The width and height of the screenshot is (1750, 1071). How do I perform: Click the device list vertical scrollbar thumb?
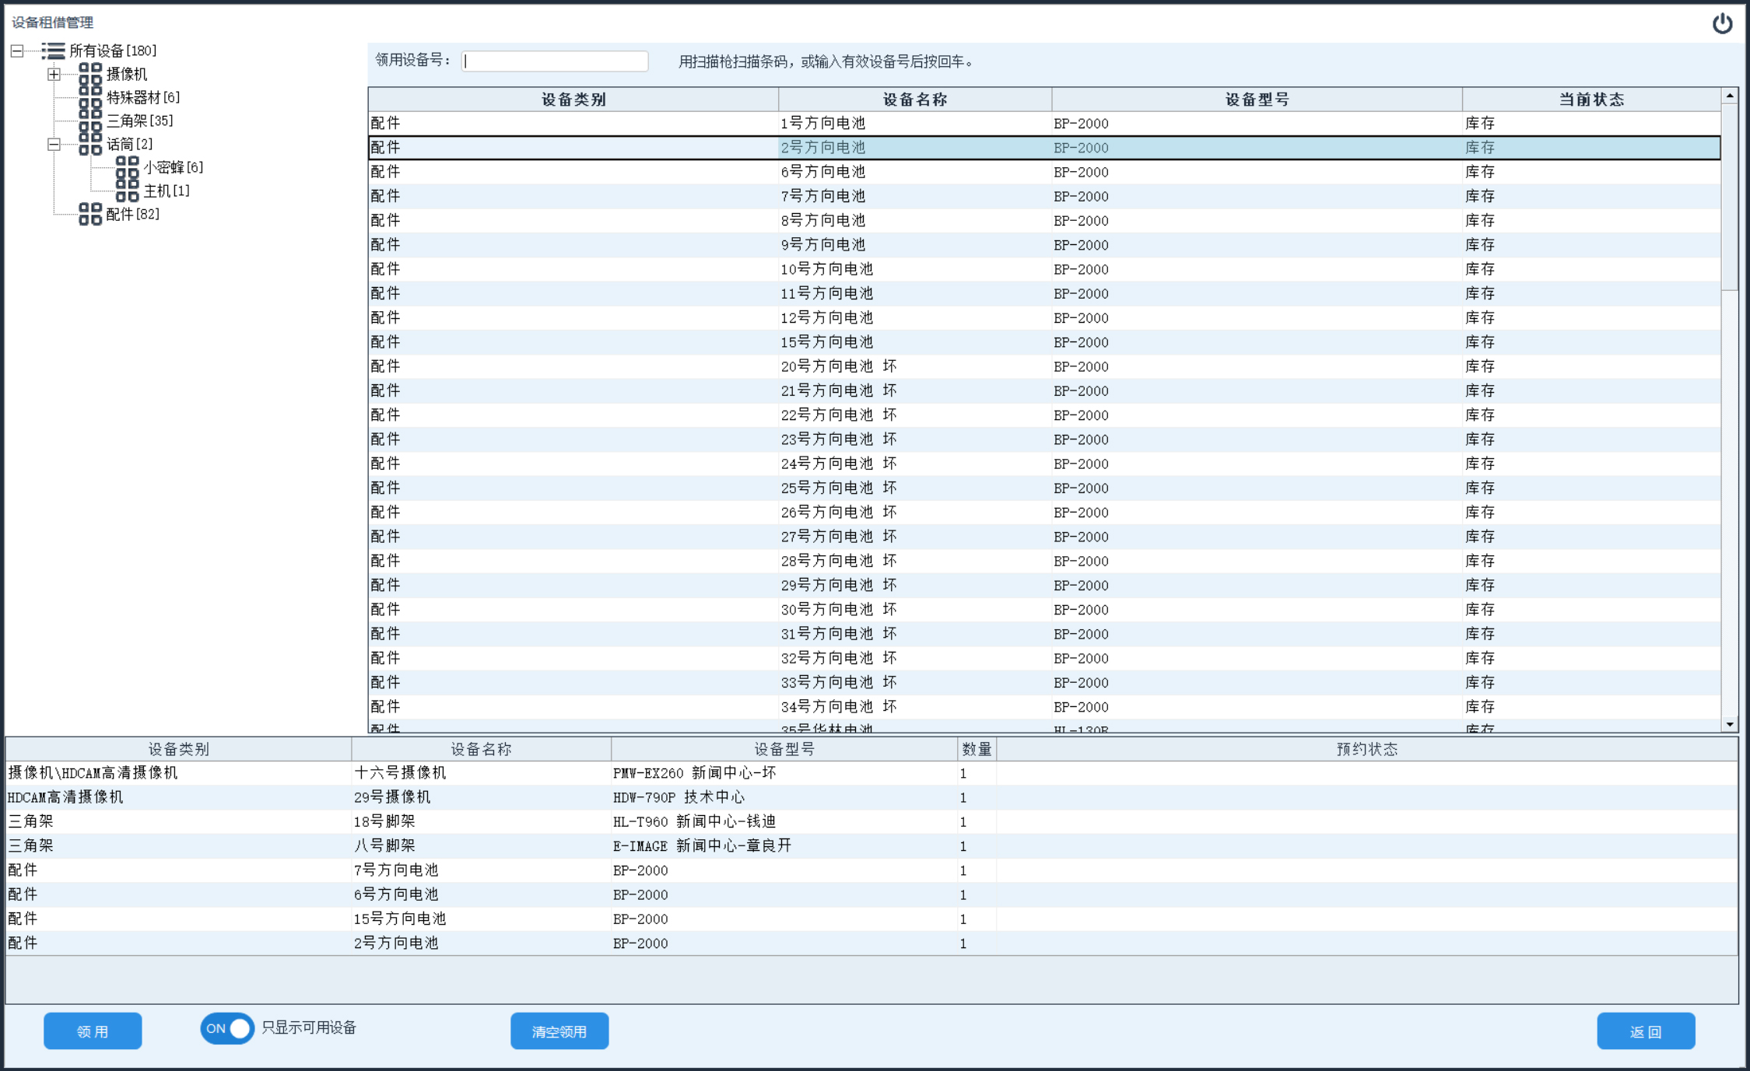1729,198
